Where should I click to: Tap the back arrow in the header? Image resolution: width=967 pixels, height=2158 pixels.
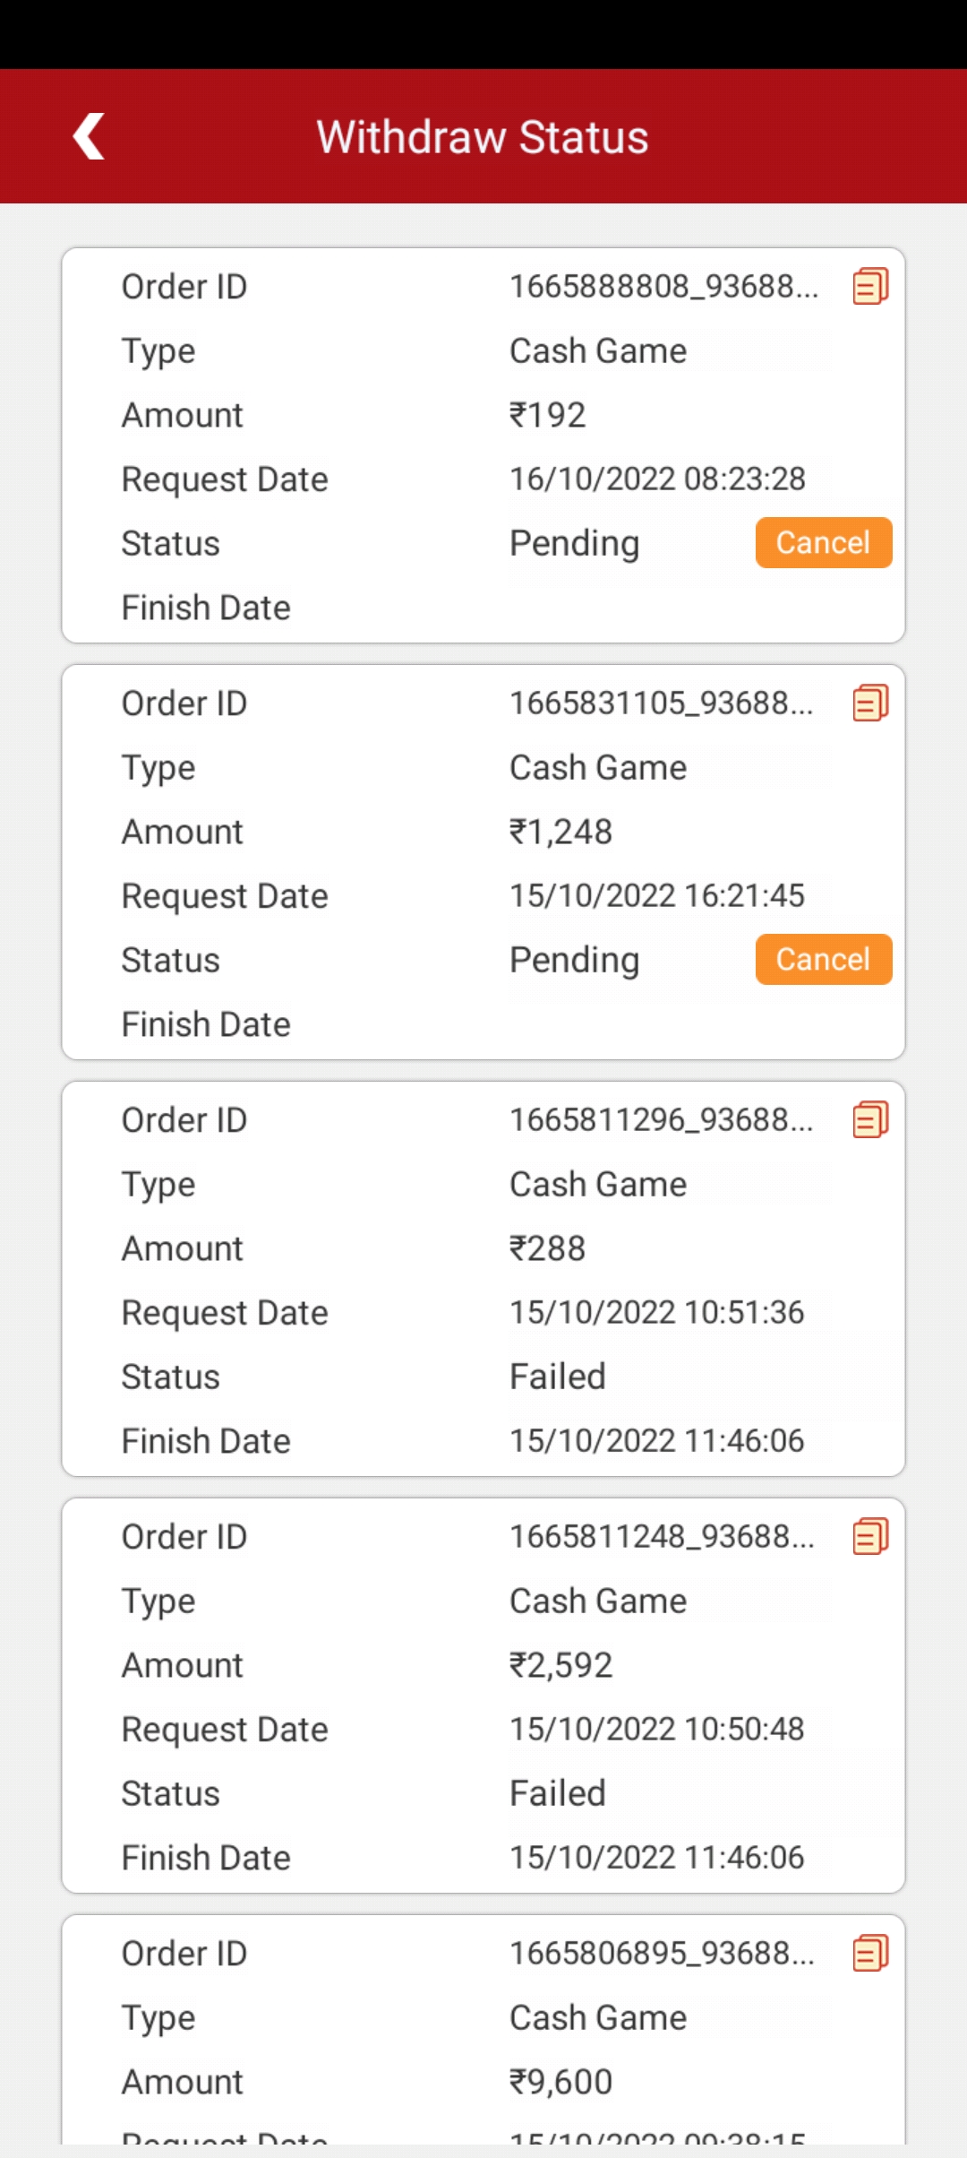click(89, 136)
